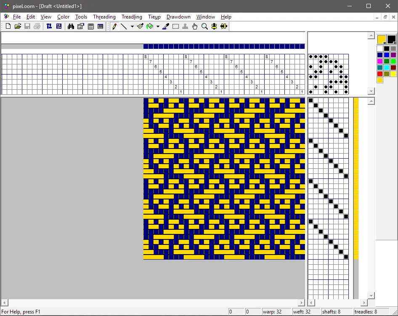Click the right arrow of the bottom scrollbar

(x=302, y=303)
